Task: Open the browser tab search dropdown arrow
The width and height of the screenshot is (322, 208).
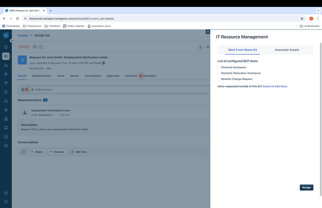Action: pyautogui.click(x=318, y=10)
